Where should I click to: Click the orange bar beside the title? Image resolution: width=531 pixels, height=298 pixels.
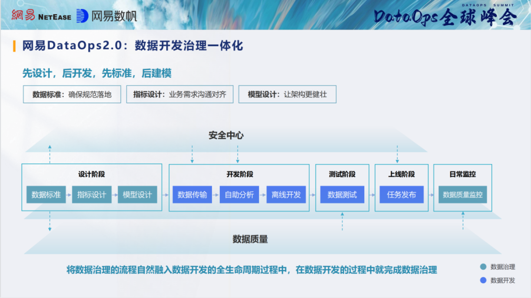point(14,46)
